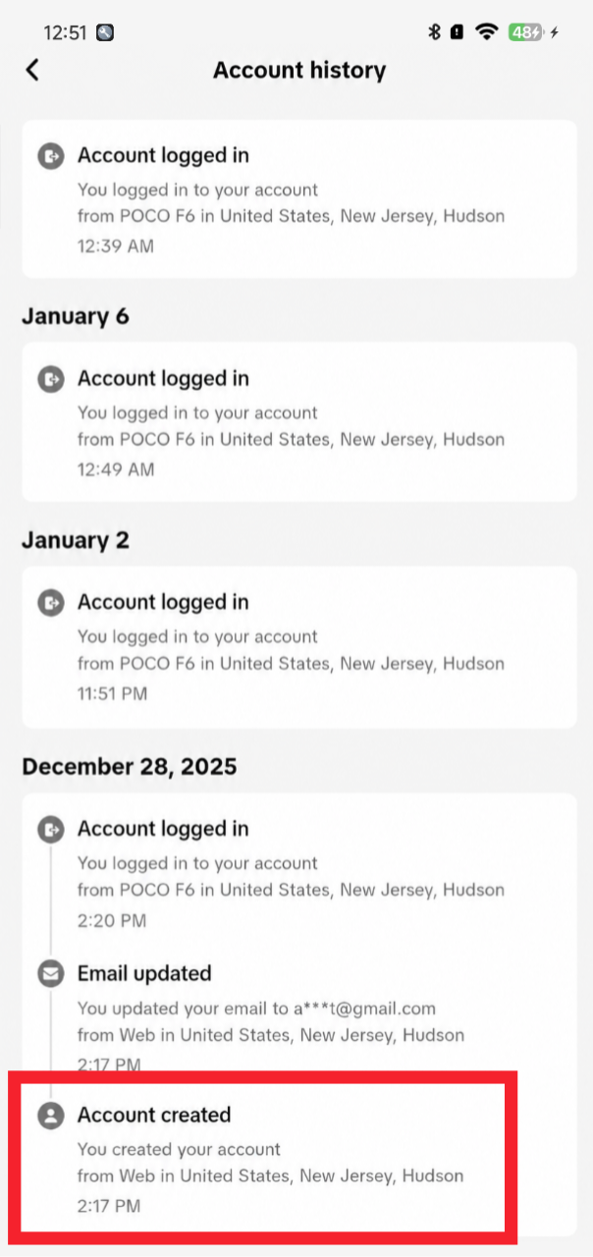Click the Account history page title
Viewport: 593px width, 1257px height.
(299, 71)
